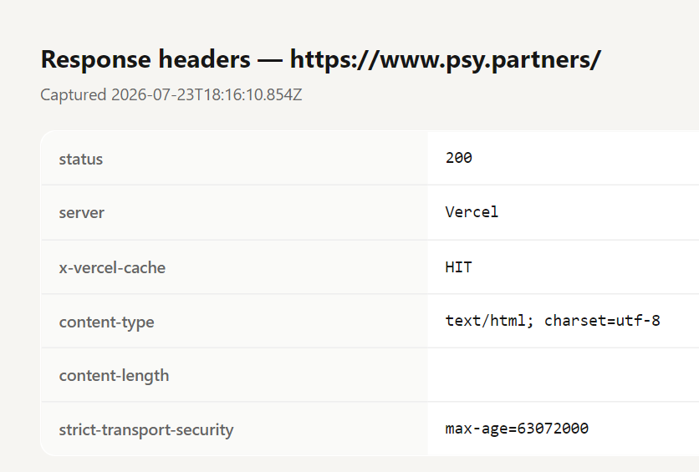Click the strict-transport-security header label
Viewport: 699px width, 472px height.
pyautogui.click(x=146, y=430)
